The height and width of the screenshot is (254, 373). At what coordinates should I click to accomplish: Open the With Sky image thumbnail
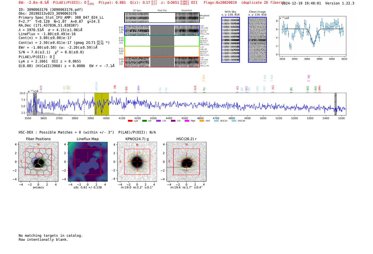230,40
